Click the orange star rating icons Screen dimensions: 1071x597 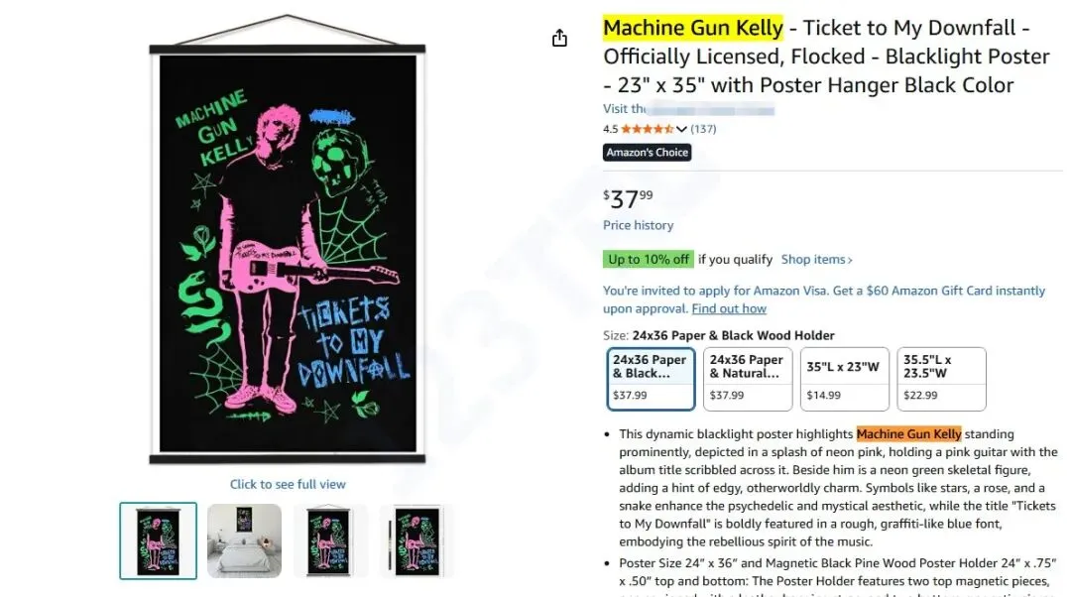coord(647,128)
